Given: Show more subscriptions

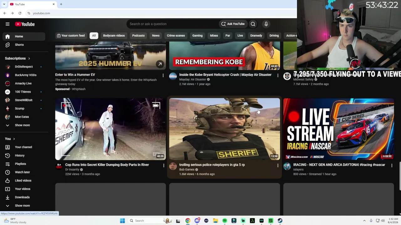Looking at the screenshot, I should (24, 125).
